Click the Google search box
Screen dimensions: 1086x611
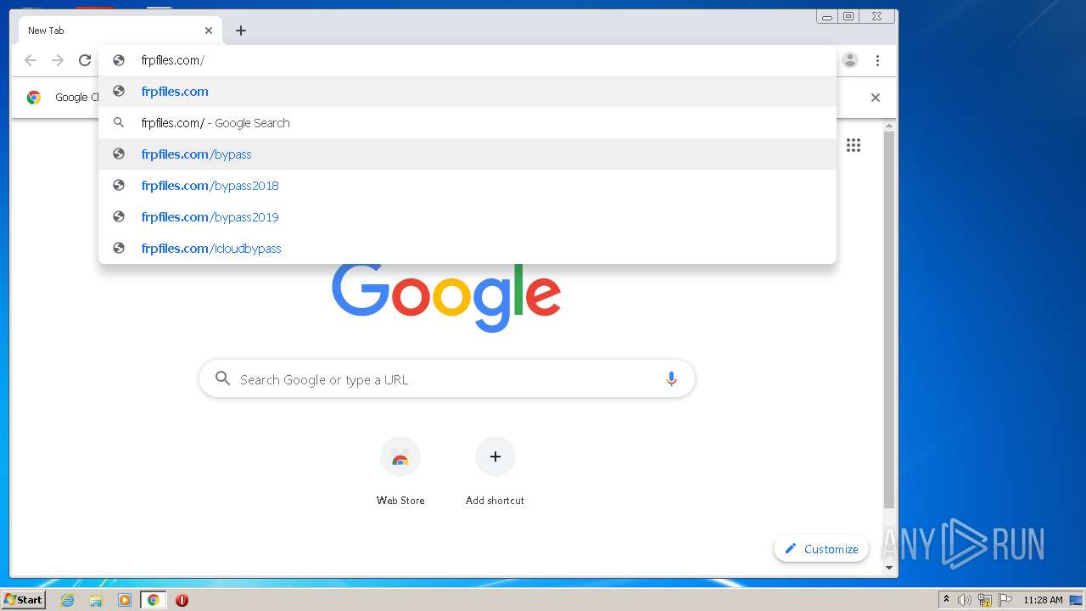[x=447, y=379]
